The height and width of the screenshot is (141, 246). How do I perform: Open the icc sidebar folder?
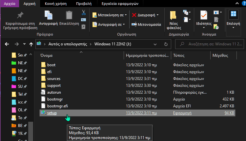(x=19, y=102)
